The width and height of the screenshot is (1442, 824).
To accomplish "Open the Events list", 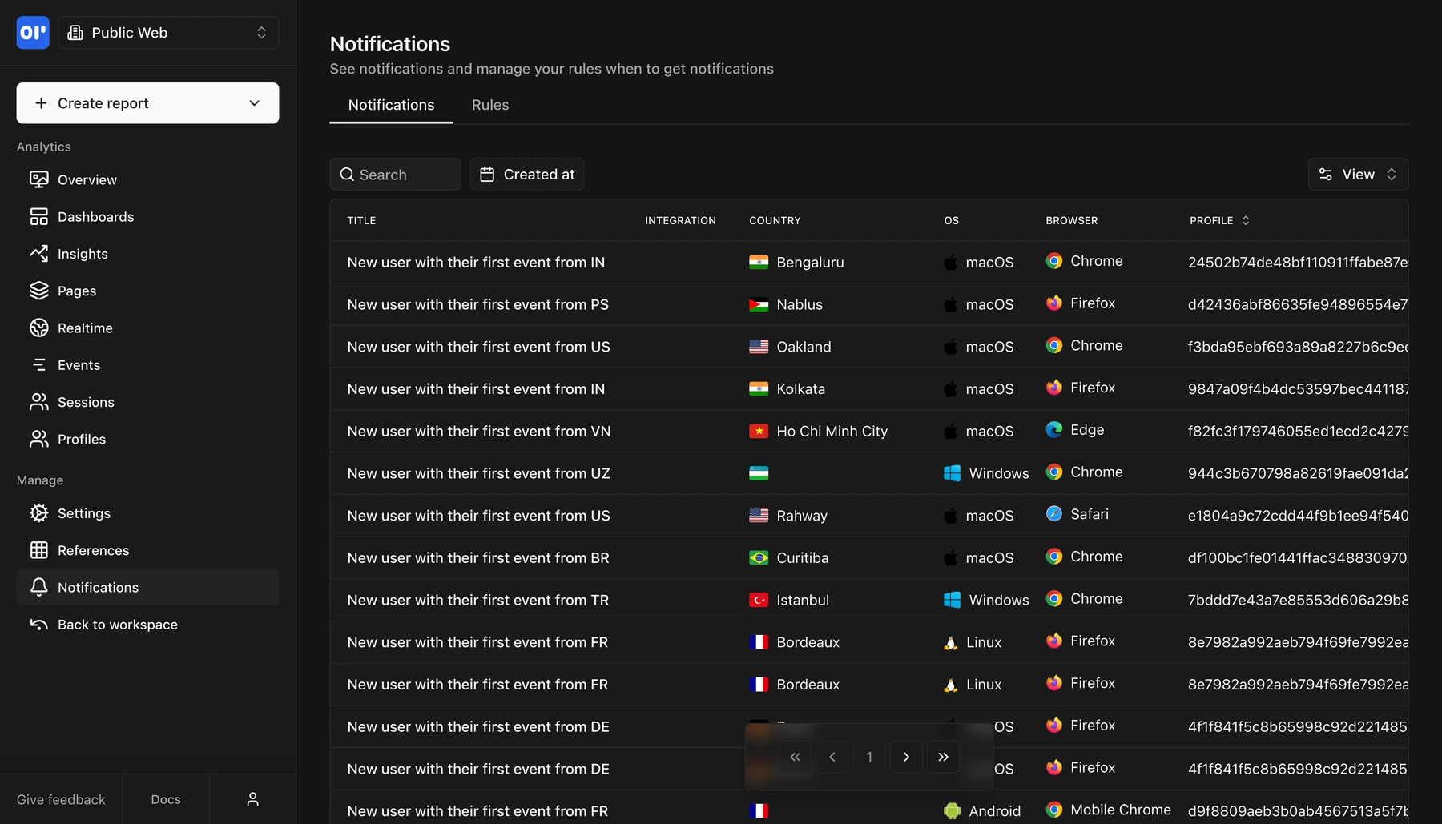I will click(x=78, y=364).
